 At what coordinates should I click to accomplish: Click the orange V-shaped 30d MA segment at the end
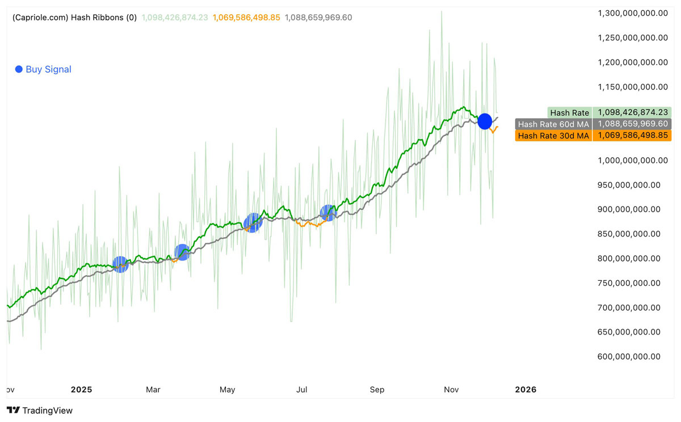click(494, 129)
